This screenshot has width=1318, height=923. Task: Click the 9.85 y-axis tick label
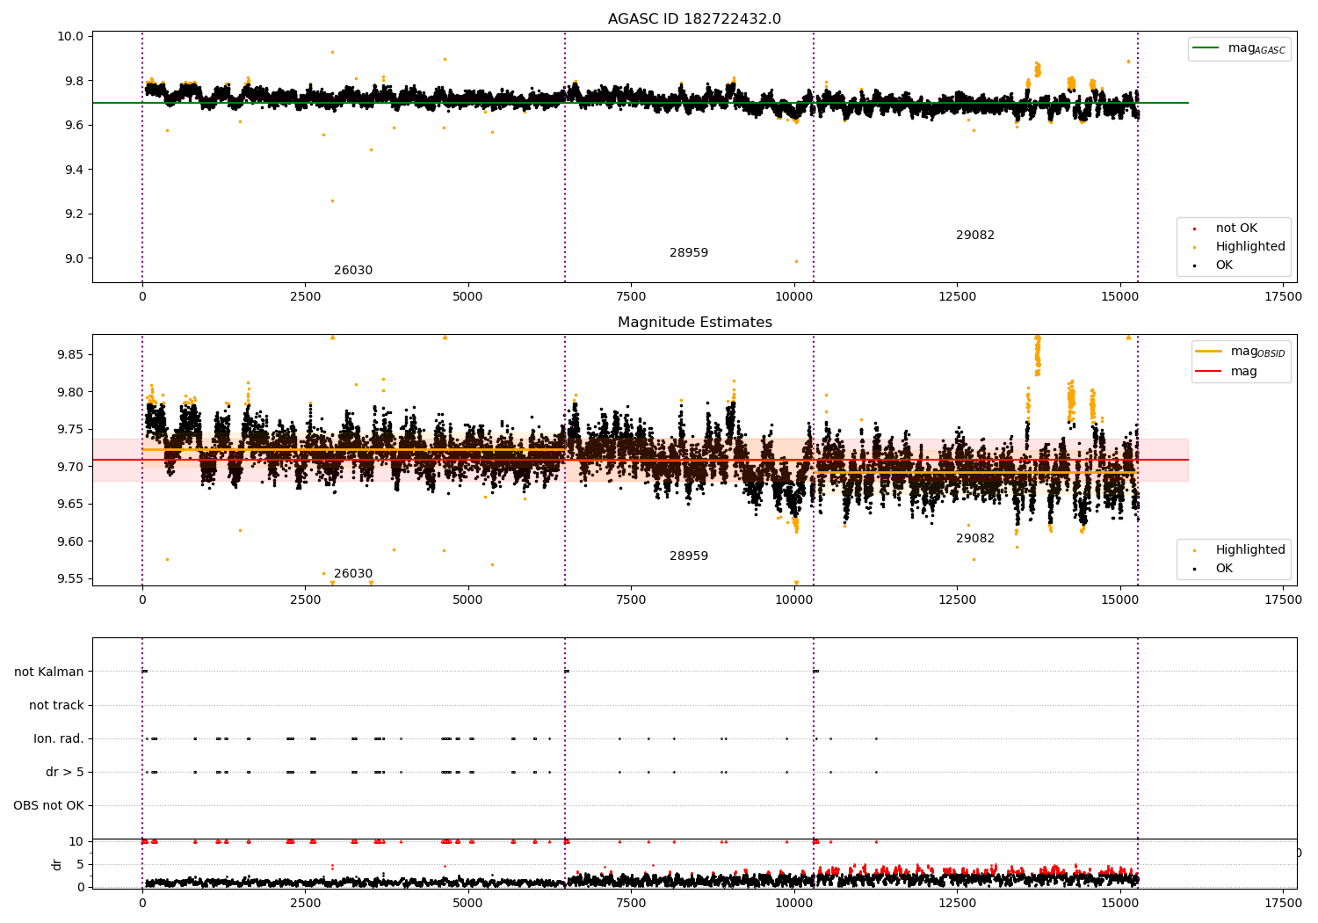tap(71, 355)
